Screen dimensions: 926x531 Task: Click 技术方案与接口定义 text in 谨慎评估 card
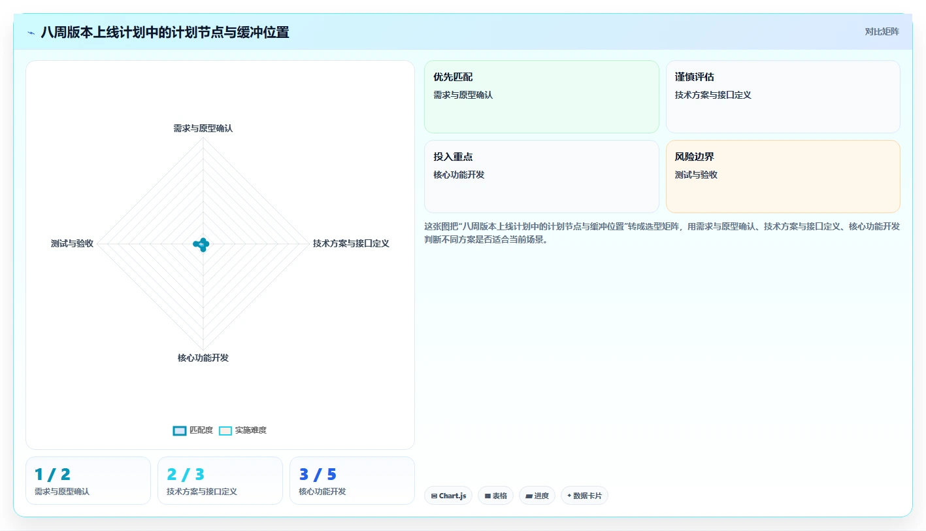click(x=713, y=95)
